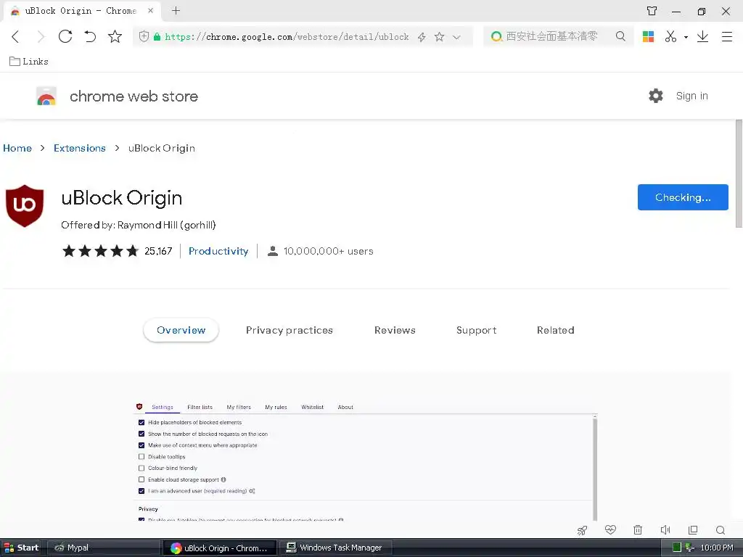
Task: Expand the address bar dropdown chevron
Action: pyautogui.click(x=456, y=37)
